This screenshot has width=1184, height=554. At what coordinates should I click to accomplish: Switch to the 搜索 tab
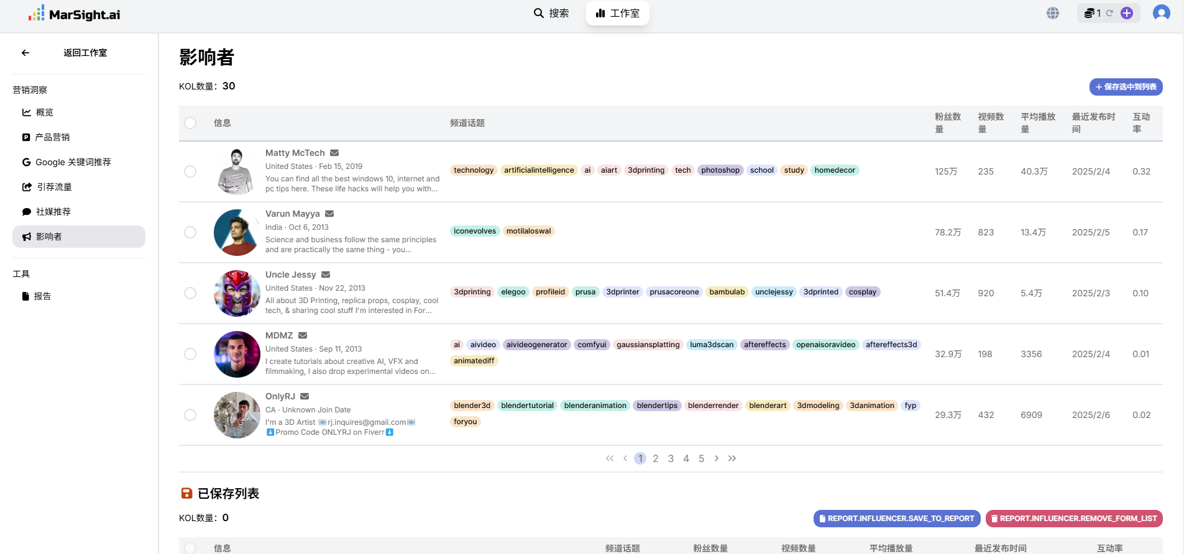(x=551, y=13)
